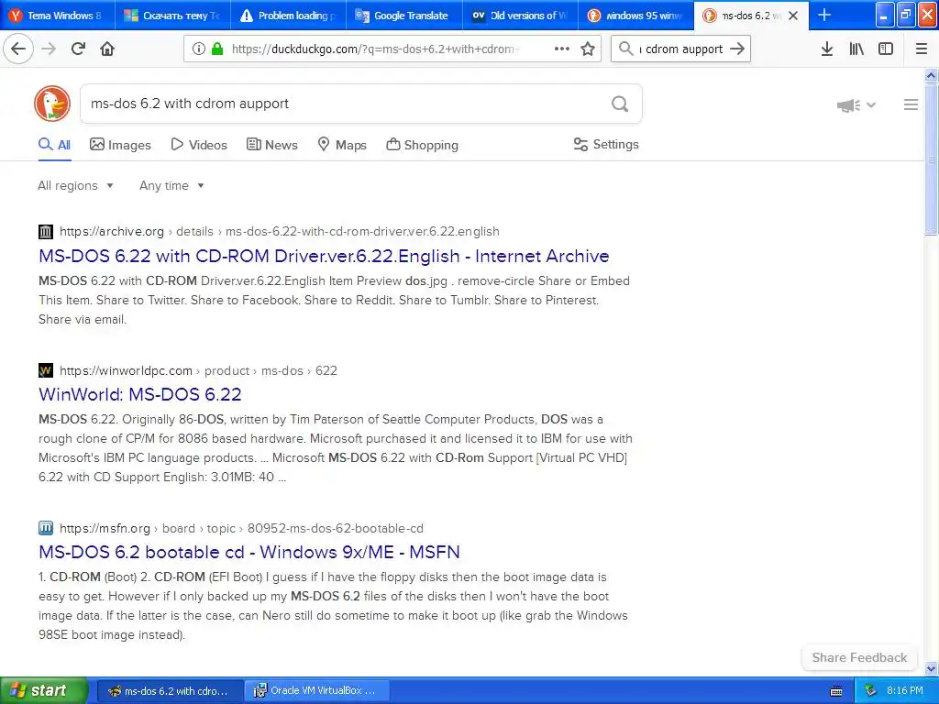Click the Share Feedback button
The image size is (939, 704).
pyautogui.click(x=859, y=657)
